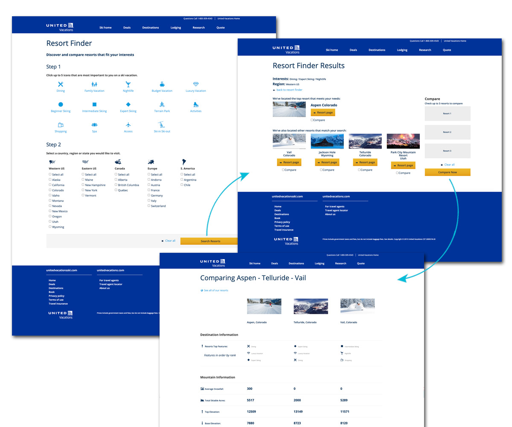
Task: Select the Expert Skiing diamond icon
Action: click(128, 104)
